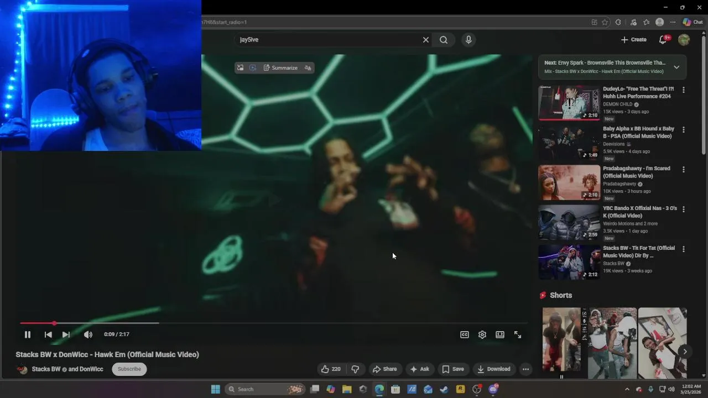Dislike the video with thumbs down

point(355,369)
